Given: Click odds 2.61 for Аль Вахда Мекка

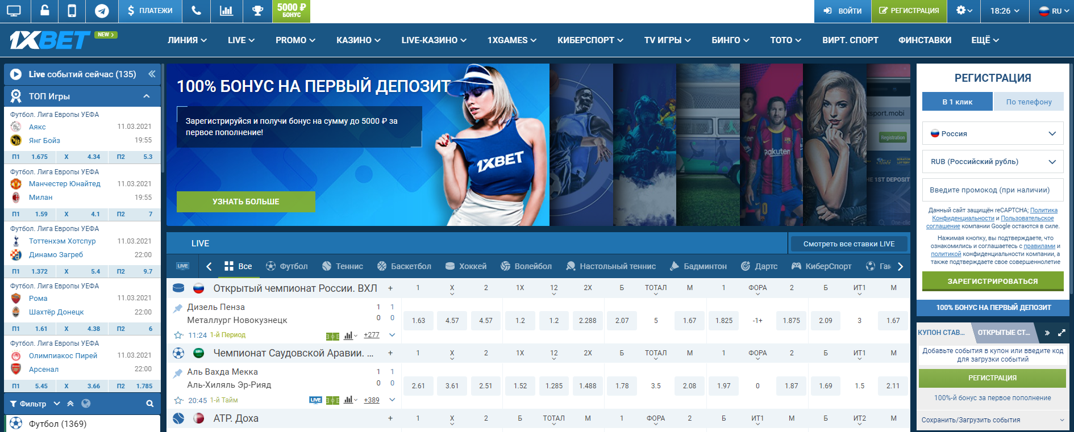Looking at the screenshot, I should [x=418, y=386].
